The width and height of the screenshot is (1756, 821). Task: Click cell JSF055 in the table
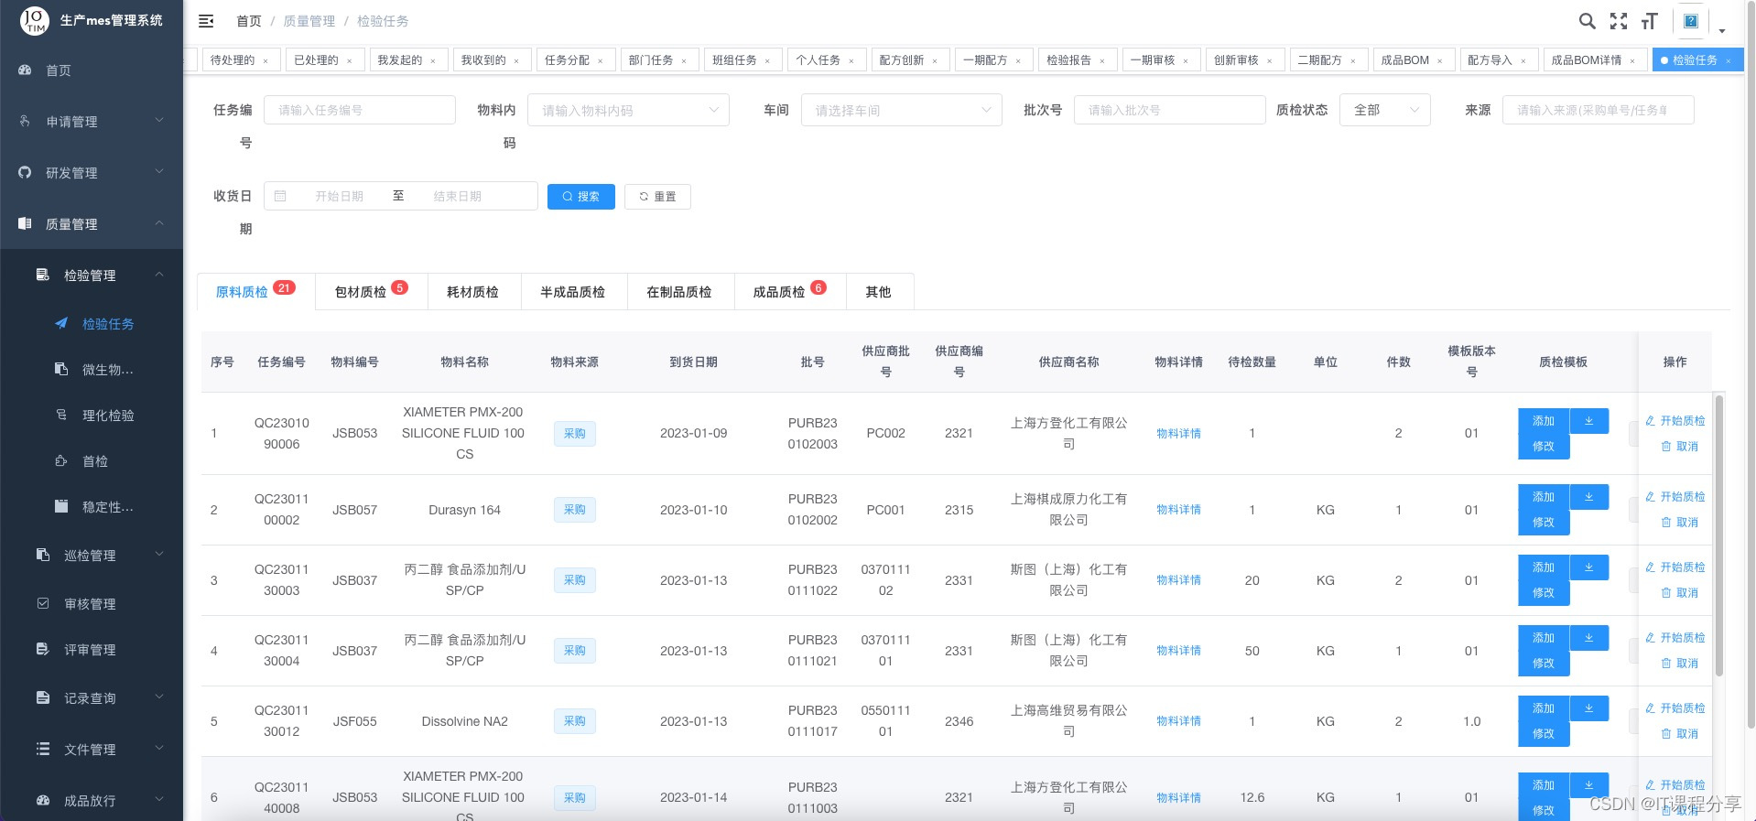(355, 721)
